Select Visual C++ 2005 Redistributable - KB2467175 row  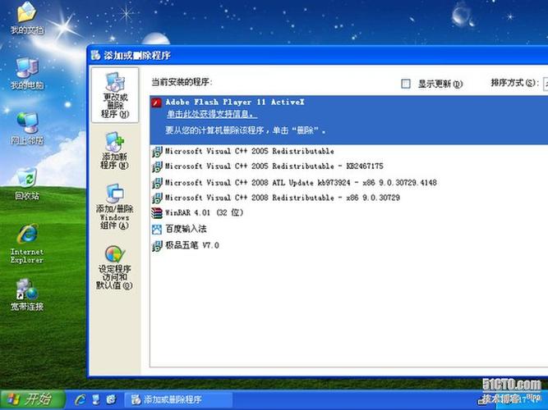click(349, 166)
